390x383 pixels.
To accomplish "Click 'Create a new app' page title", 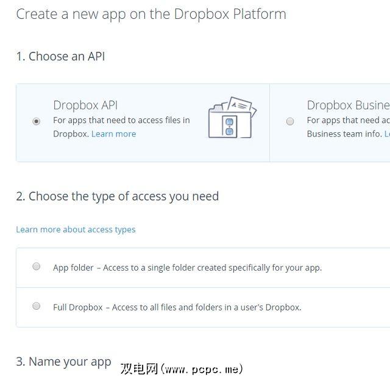I will click(151, 15).
